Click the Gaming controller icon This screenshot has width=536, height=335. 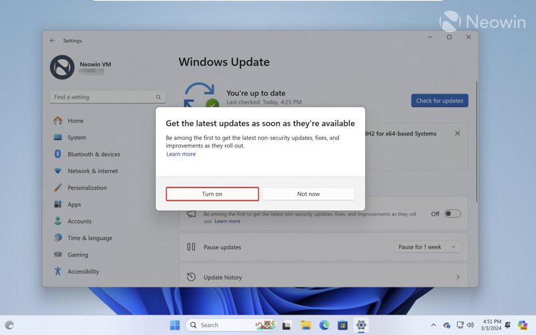click(x=58, y=255)
